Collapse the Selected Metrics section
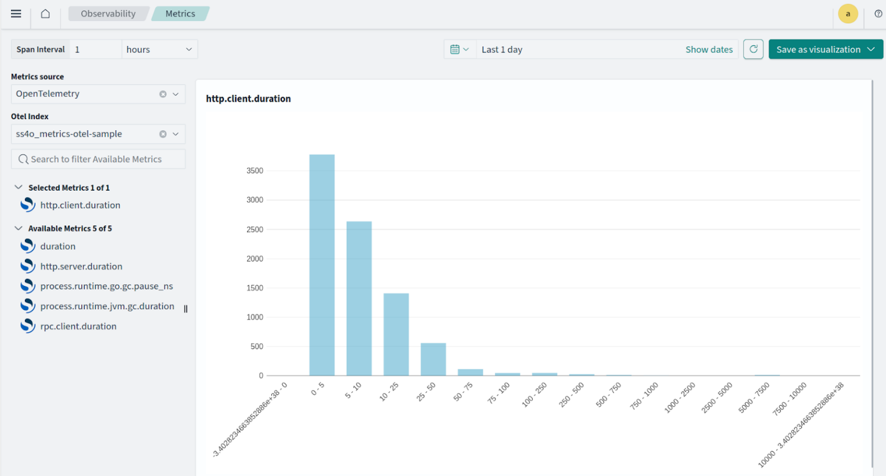The image size is (886, 476). tap(19, 187)
